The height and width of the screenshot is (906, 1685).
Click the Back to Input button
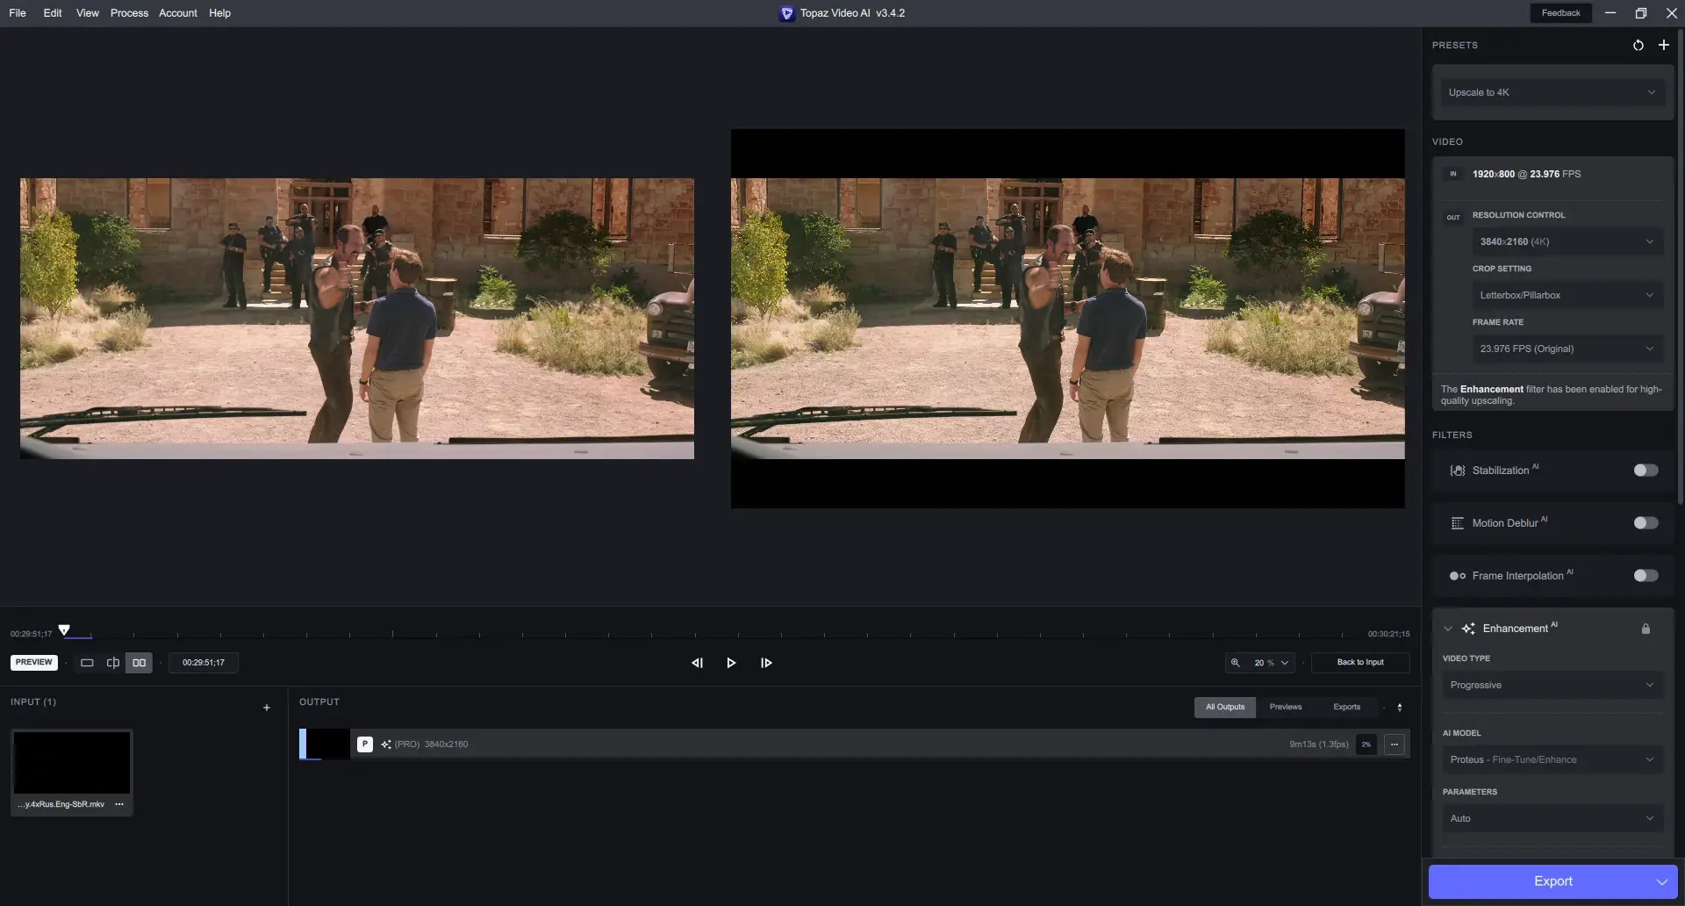[x=1359, y=663]
